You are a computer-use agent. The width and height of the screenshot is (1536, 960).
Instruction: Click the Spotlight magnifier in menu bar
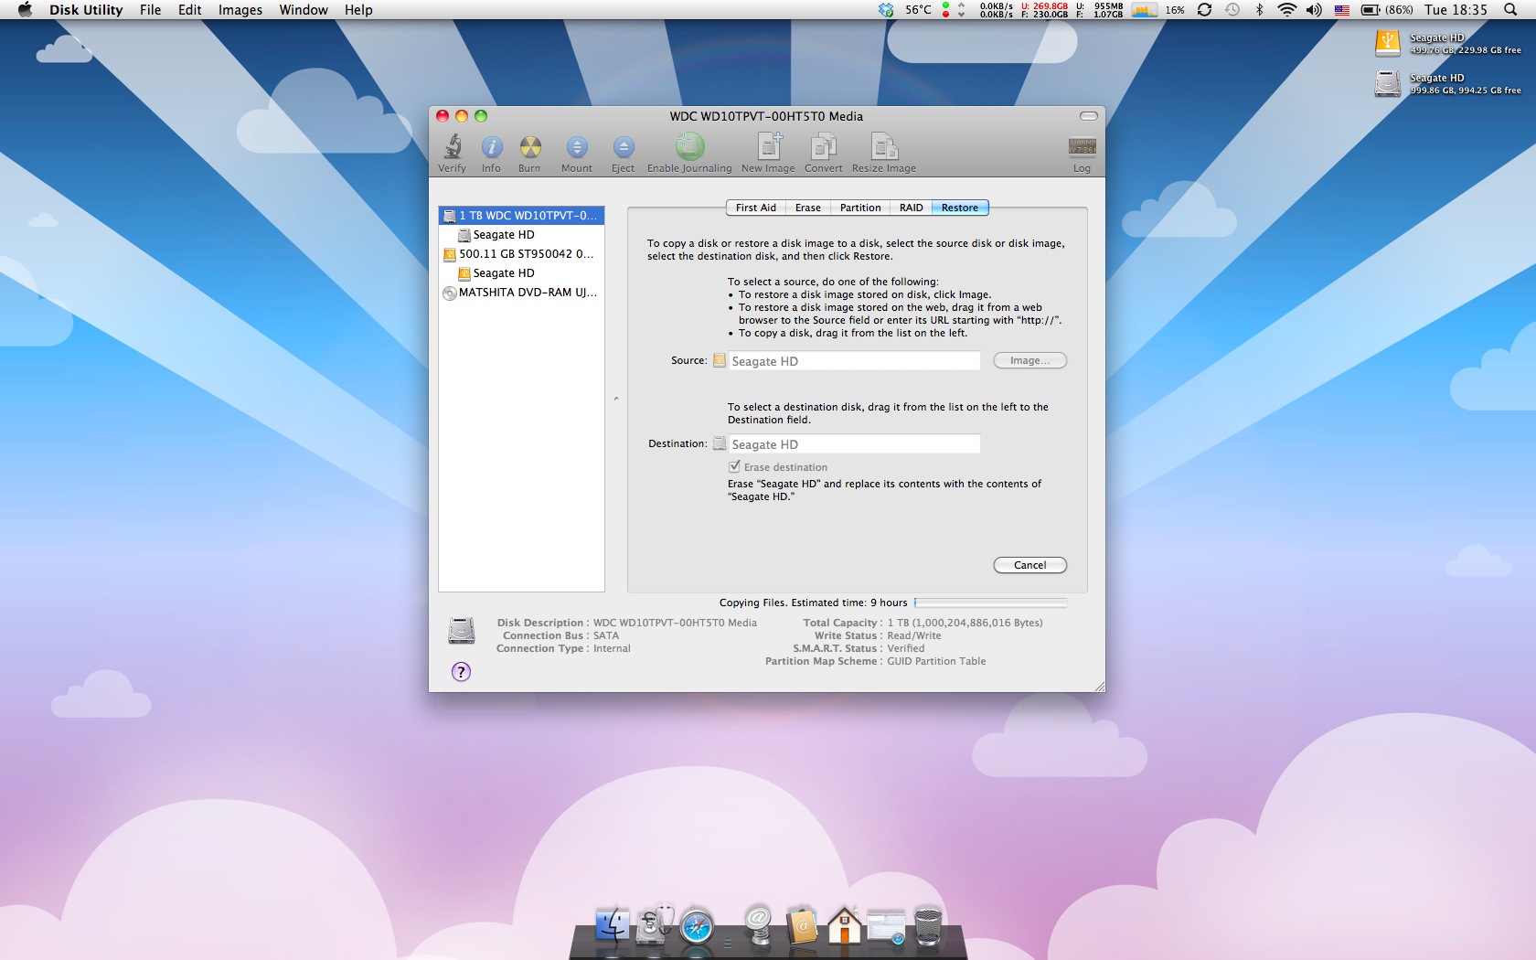coord(1510,10)
